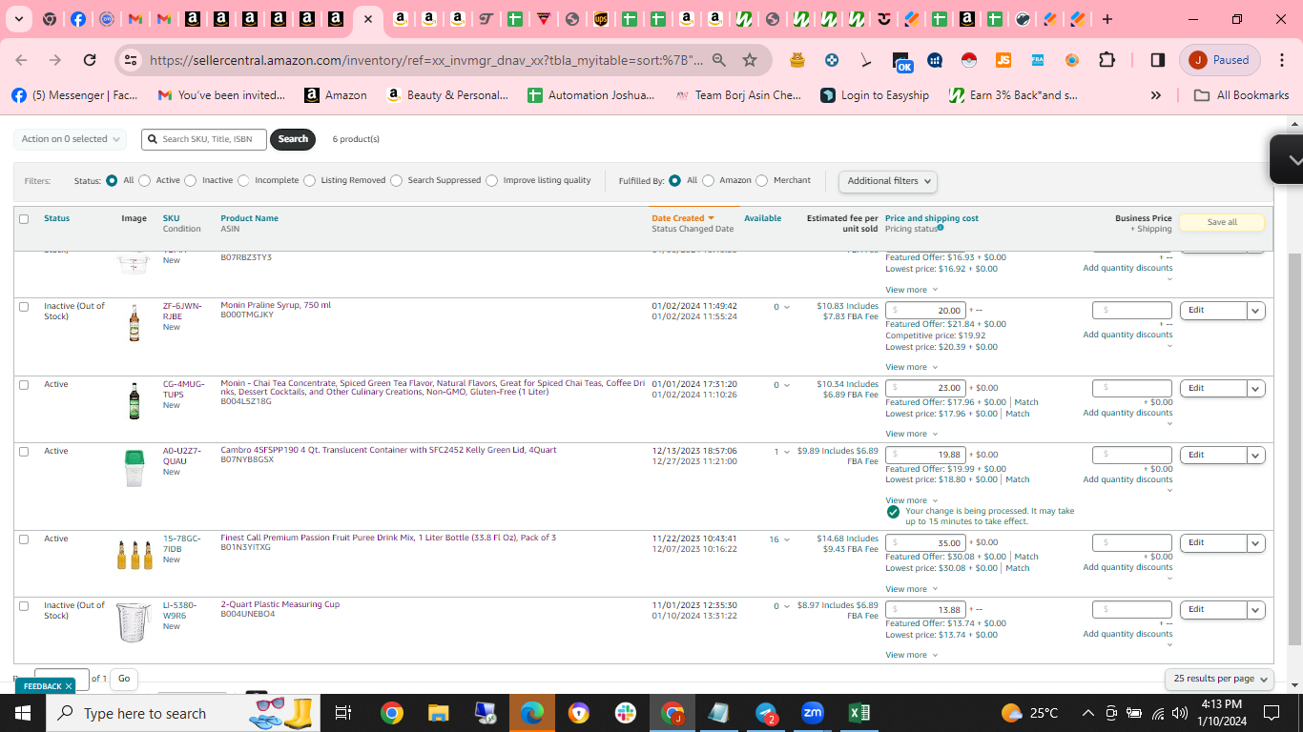This screenshot has height=732, width=1303.
Task: Select Fulfilled By Amazon radio
Action: (708, 180)
